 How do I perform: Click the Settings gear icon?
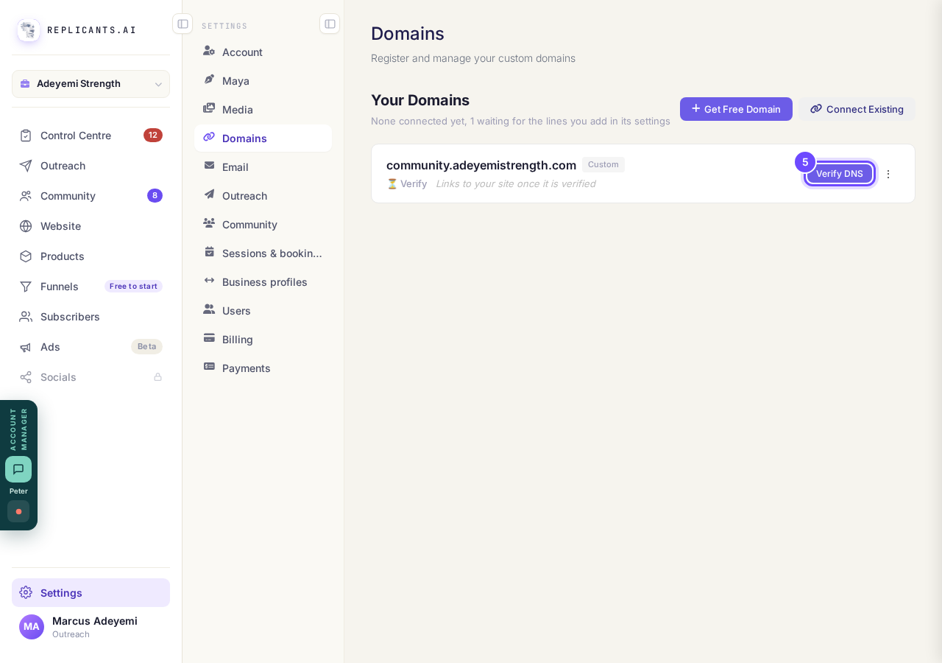pos(26,592)
